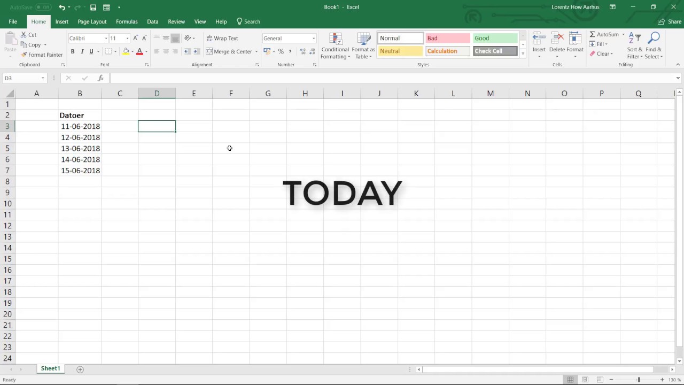Apply comma style format
Screen dimensions: 684x385
[290, 52]
